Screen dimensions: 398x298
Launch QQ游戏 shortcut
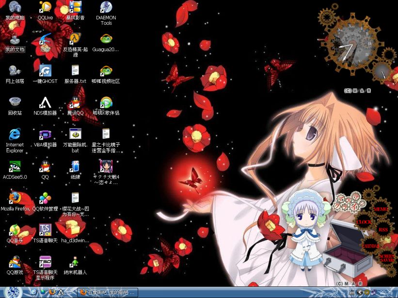[x=15, y=266]
